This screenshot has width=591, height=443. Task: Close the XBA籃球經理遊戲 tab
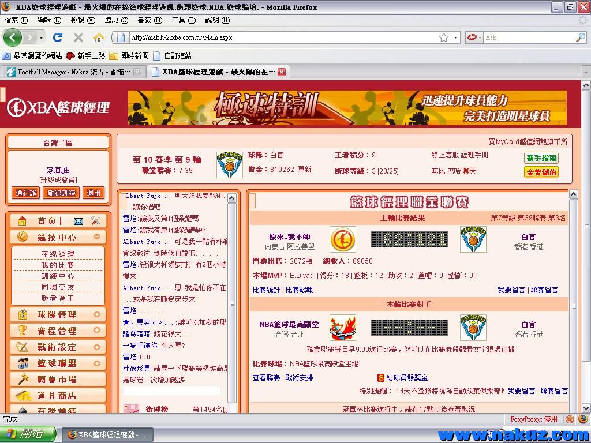click(282, 72)
